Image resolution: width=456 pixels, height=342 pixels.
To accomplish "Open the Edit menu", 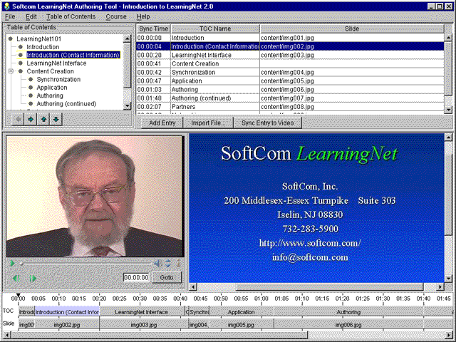I will point(31,16).
